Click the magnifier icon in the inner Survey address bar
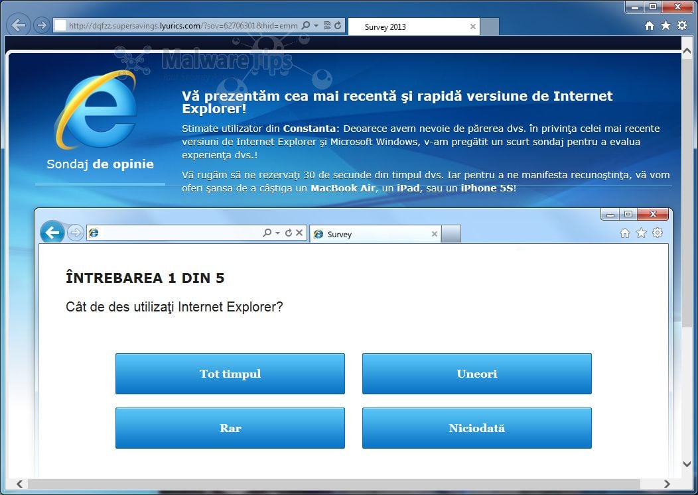The height and width of the screenshot is (495, 698). [267, 233]
